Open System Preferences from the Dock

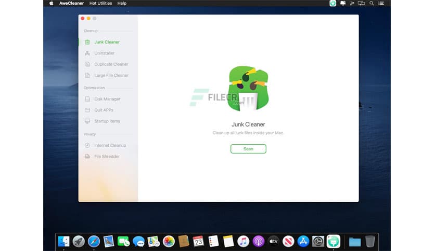[x=318, y=241]
